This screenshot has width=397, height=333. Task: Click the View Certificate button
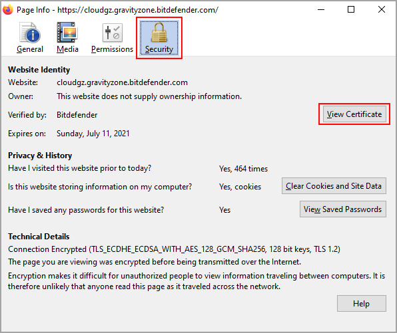pyautogui.click(x=354, y=114)
